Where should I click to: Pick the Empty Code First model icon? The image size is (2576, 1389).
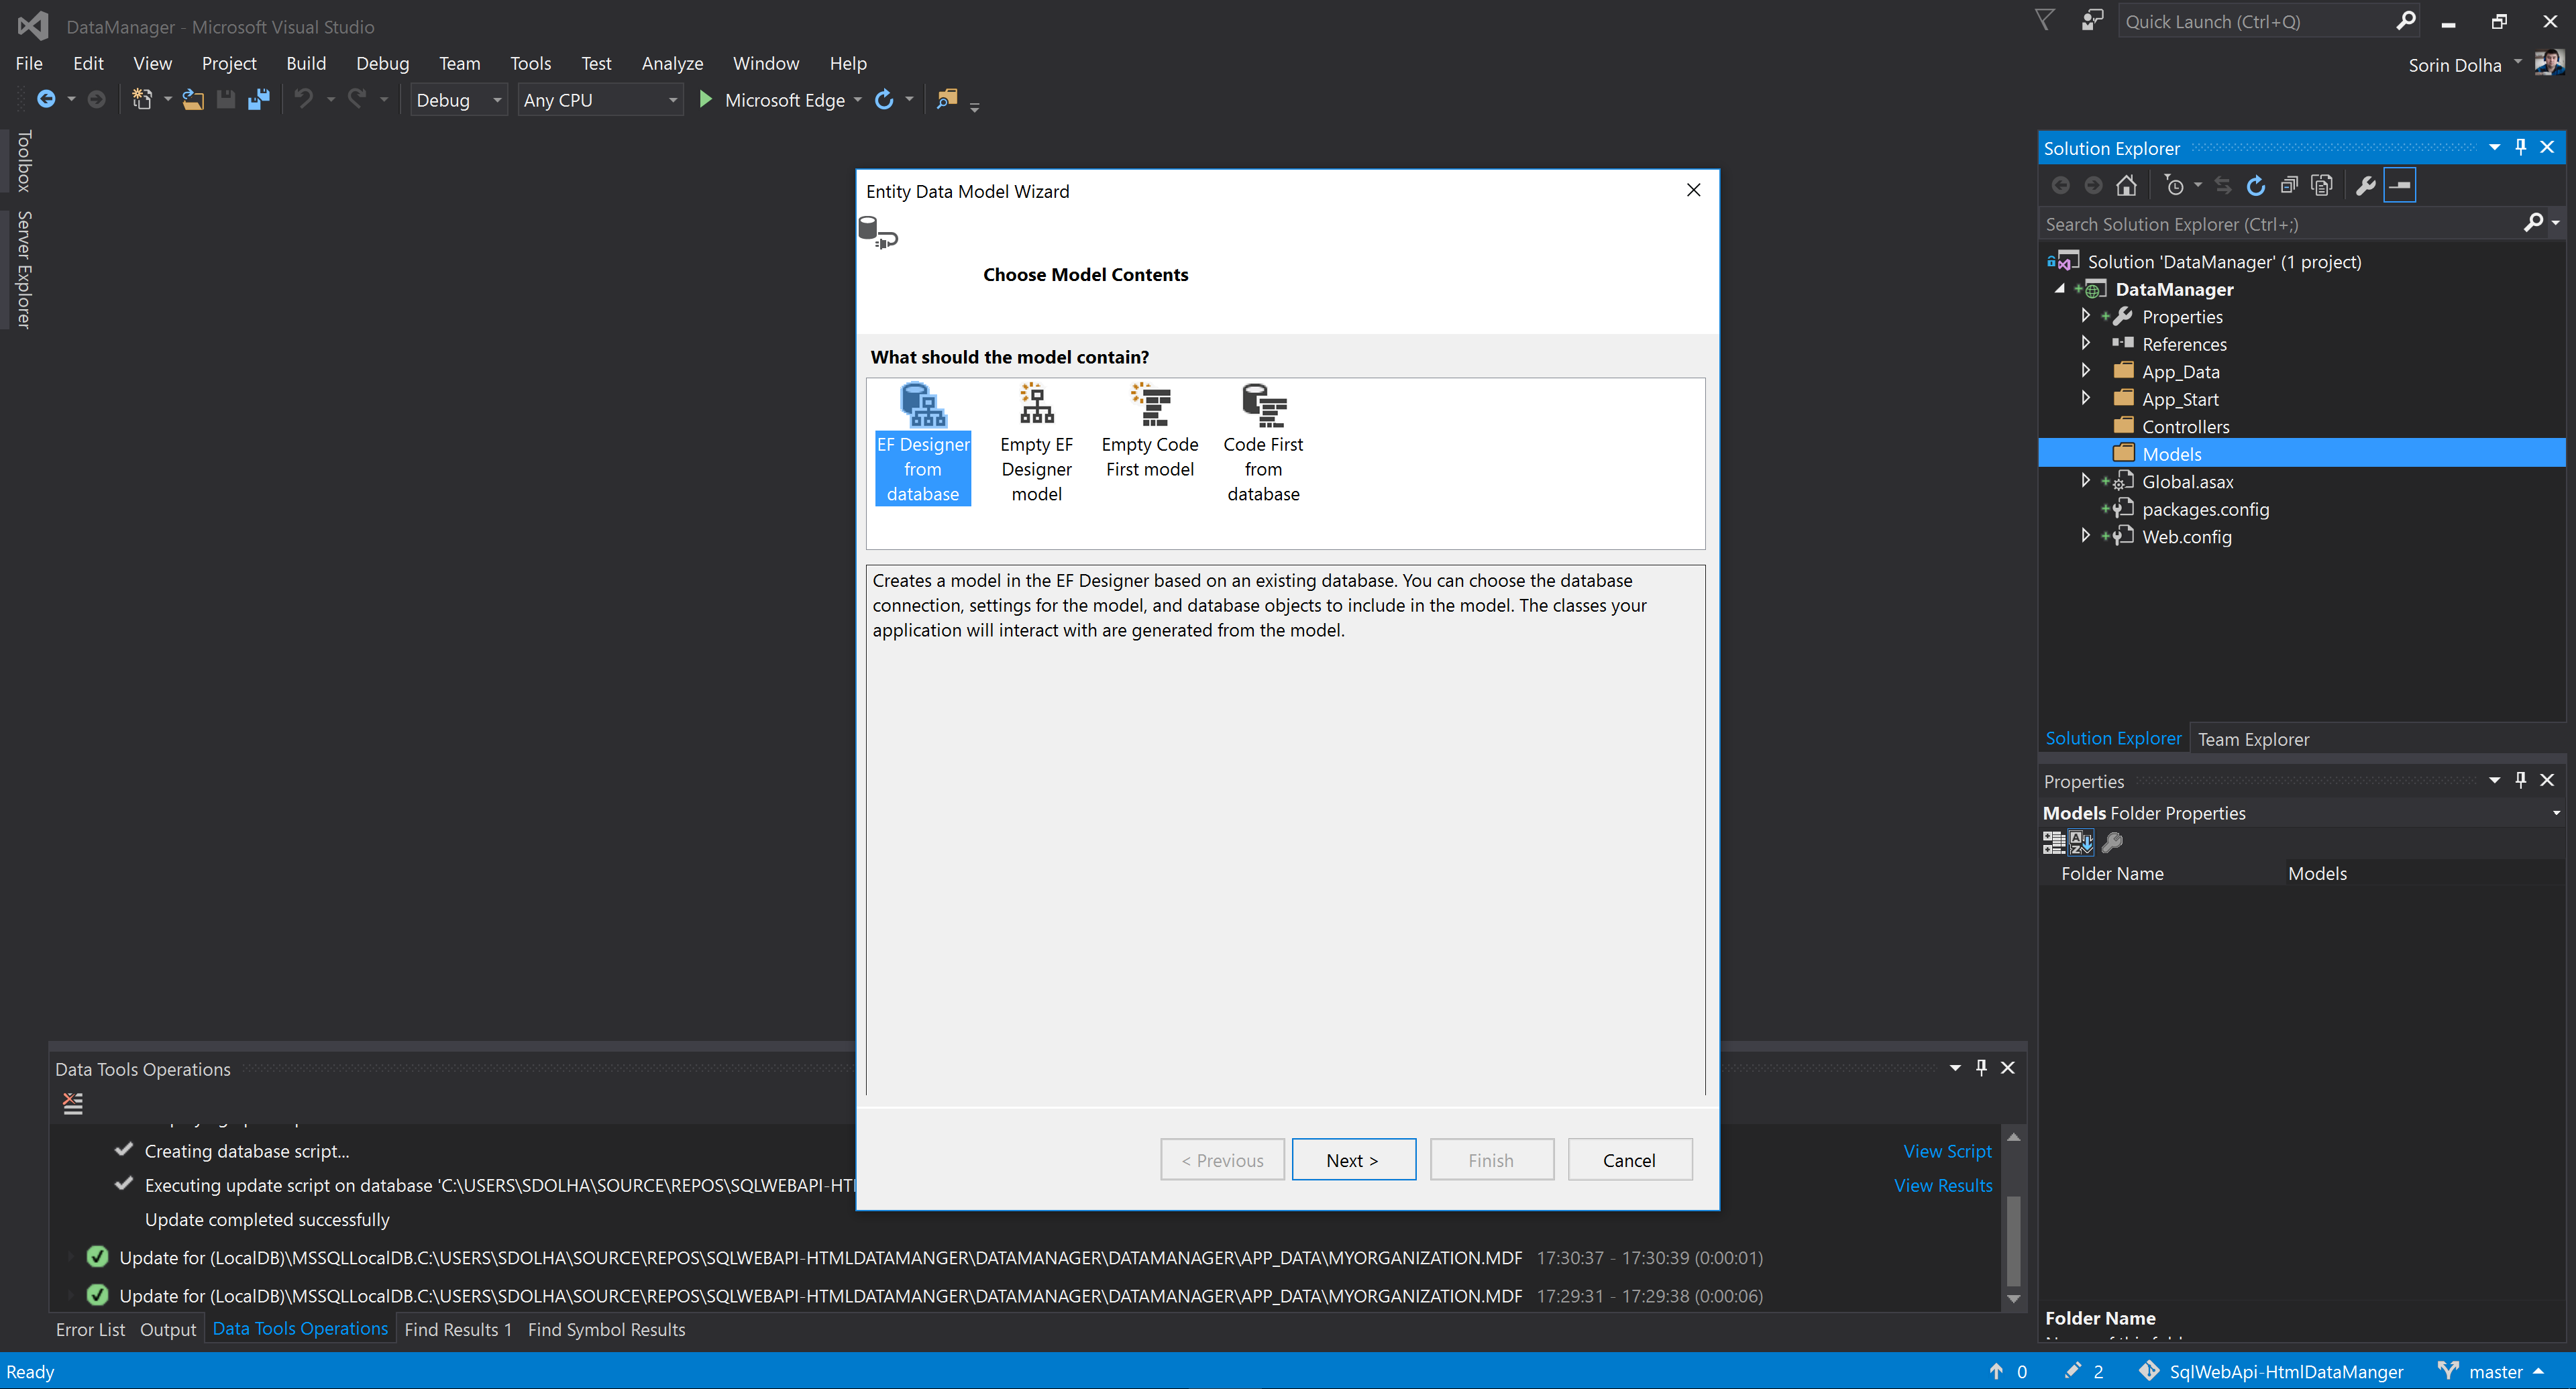[1150, 404]
